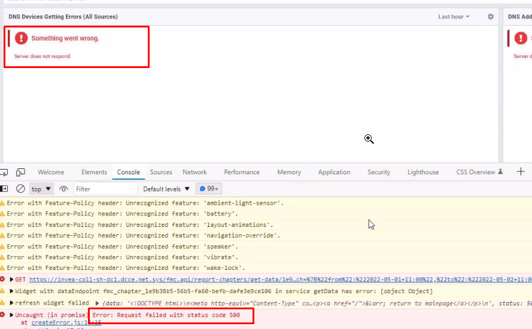The image size is (532, 329).
Task: Open the top JavaScript context dropdown
Action: click(41, 189)
